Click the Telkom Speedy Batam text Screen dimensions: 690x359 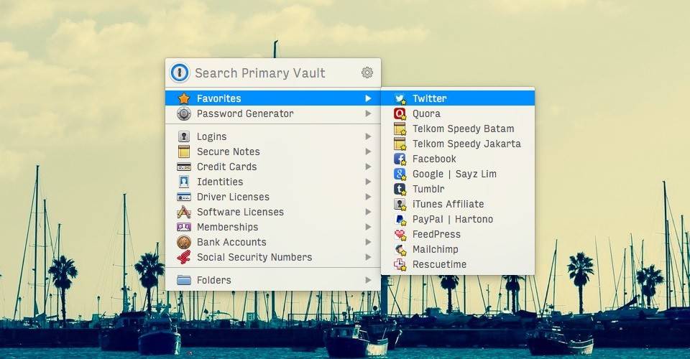[464, 129]
